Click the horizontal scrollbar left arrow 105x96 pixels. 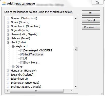(7, 91)
